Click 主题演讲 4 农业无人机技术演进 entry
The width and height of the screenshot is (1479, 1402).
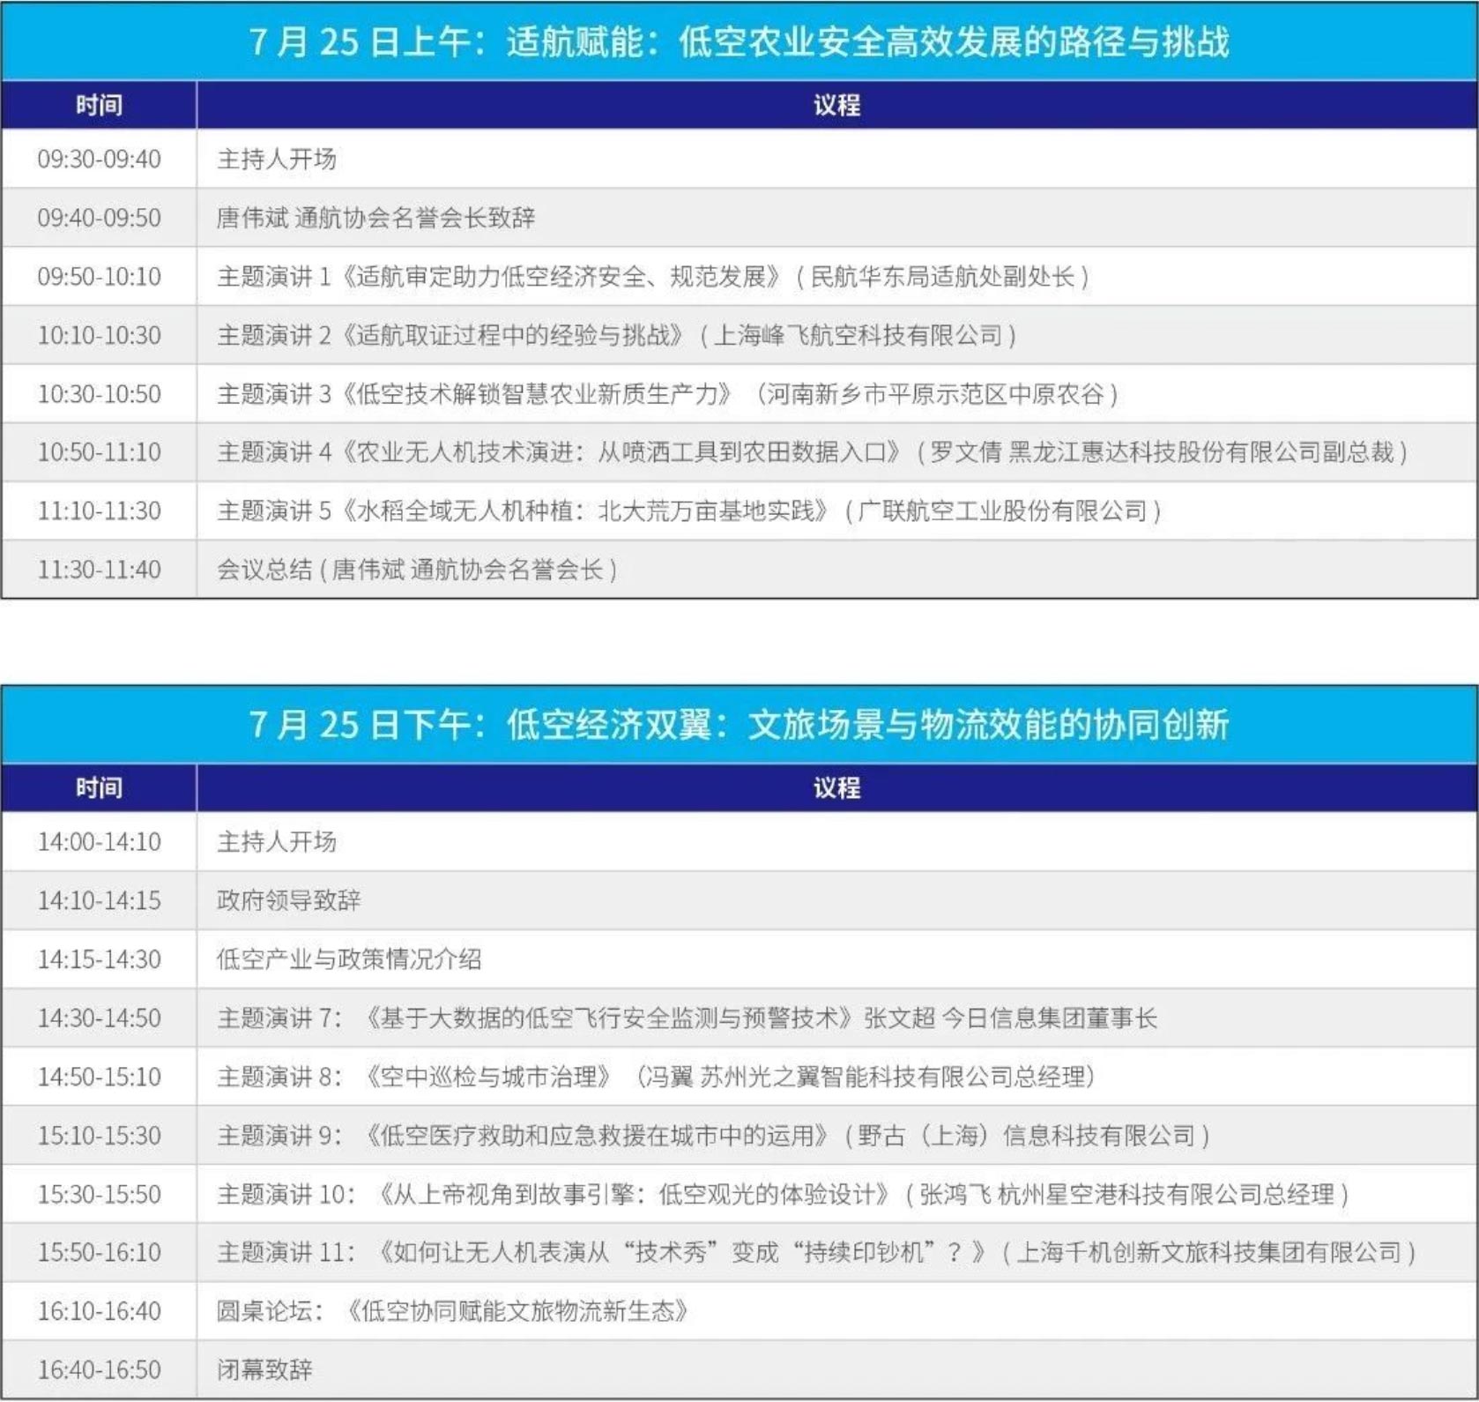pos(811,452)
